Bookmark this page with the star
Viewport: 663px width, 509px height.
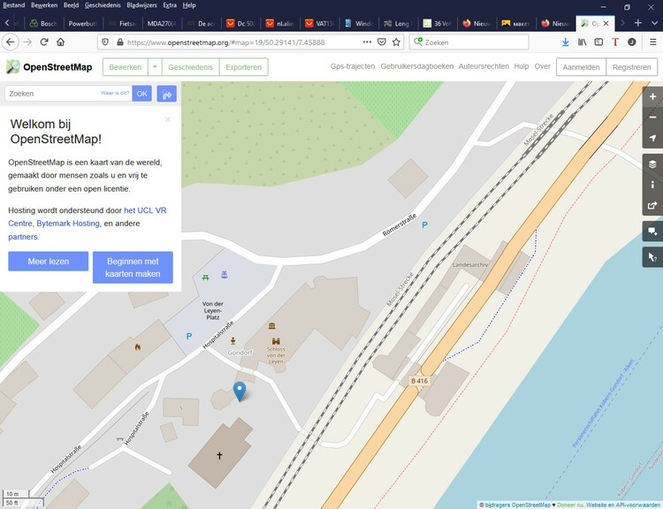click(396, 42)
